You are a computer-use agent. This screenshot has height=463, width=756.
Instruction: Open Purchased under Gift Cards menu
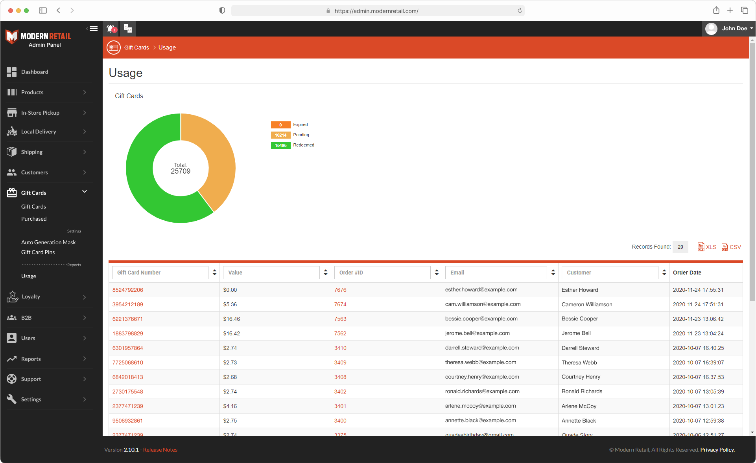click(x=34, y=219)
